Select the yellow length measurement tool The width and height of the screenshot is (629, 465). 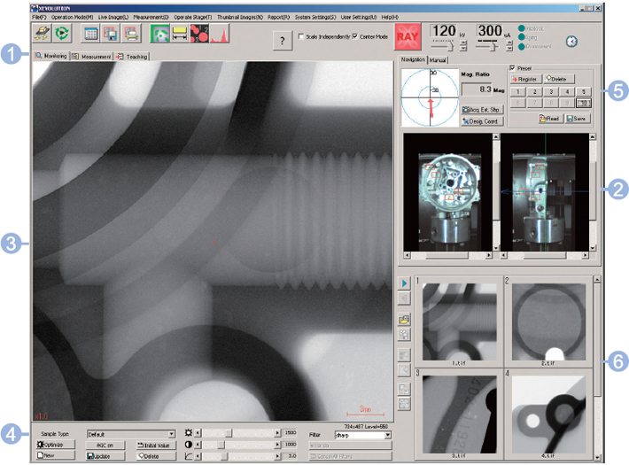click(178, 35)
